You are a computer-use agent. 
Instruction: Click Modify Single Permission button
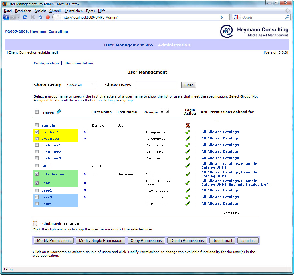point(100,240)
